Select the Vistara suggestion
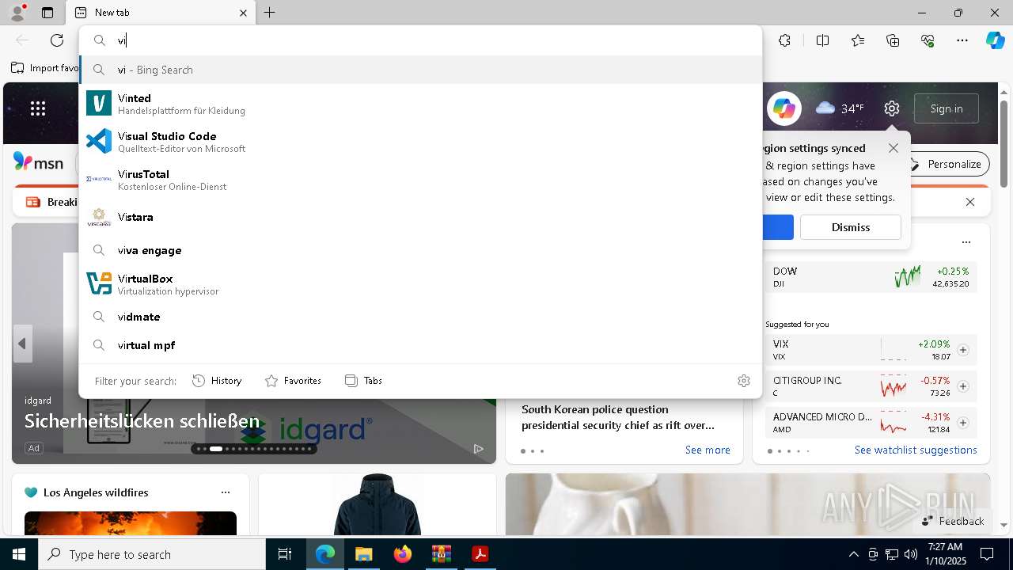 click(420, 217)
